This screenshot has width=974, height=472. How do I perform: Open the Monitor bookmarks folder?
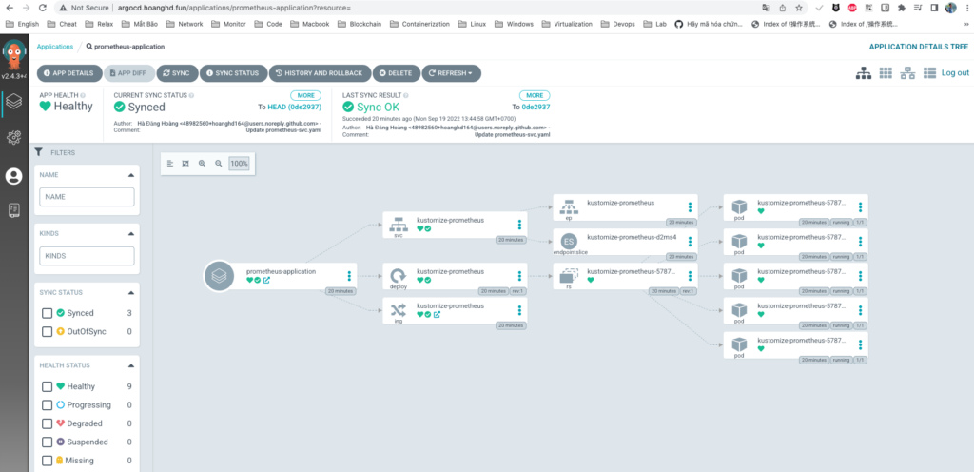[228, 24]
